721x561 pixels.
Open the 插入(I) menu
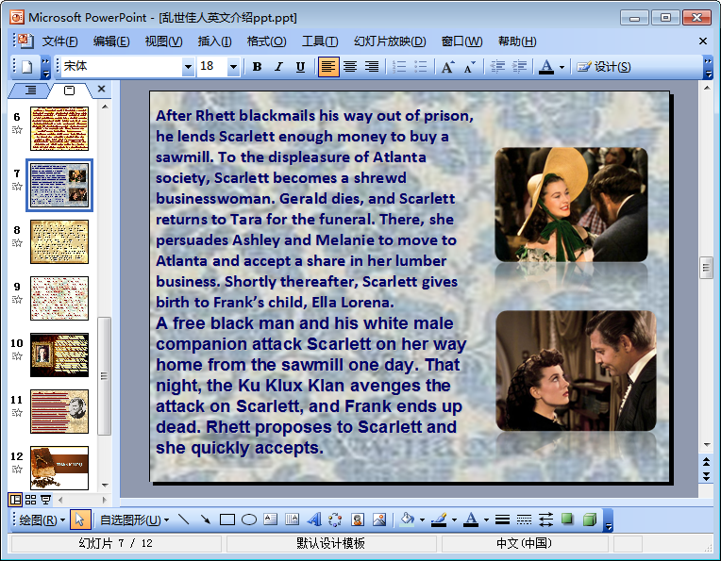tap(214, 41)
